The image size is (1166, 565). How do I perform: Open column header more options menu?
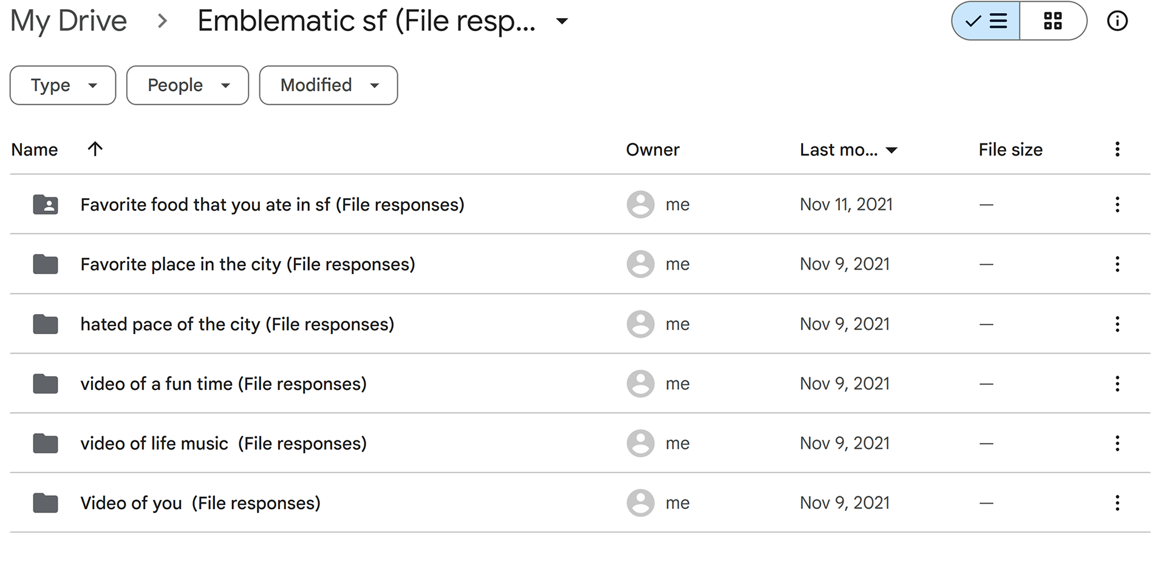(1117, 149)
